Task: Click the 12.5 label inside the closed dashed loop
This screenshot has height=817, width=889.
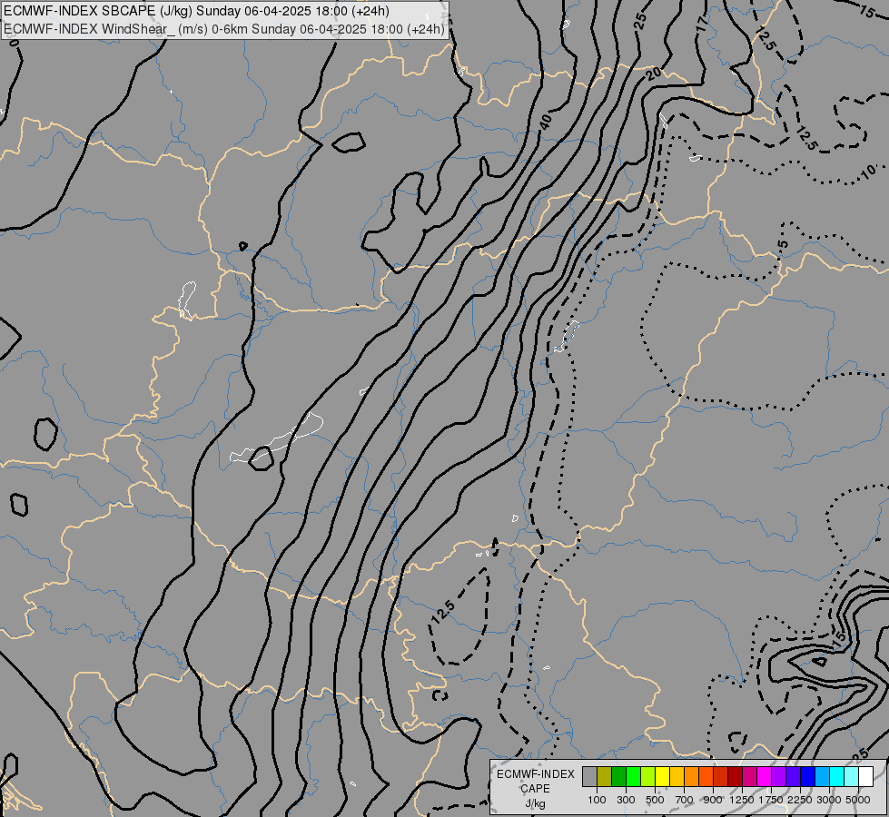Action: point(443,612)
